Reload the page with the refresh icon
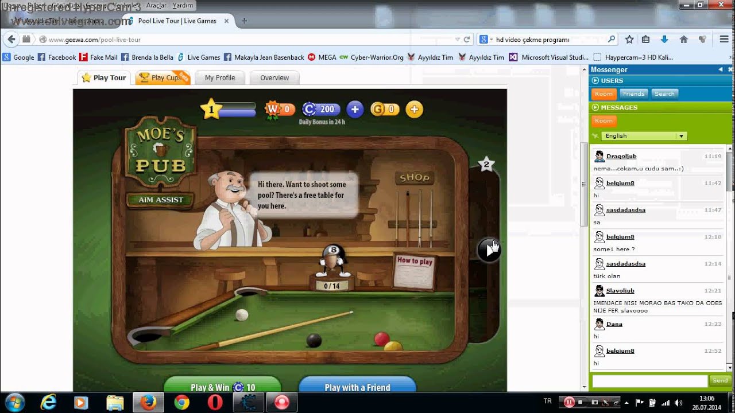Image resolution: width=735 pixels, height=413 pixels. [x=467, y=40]
